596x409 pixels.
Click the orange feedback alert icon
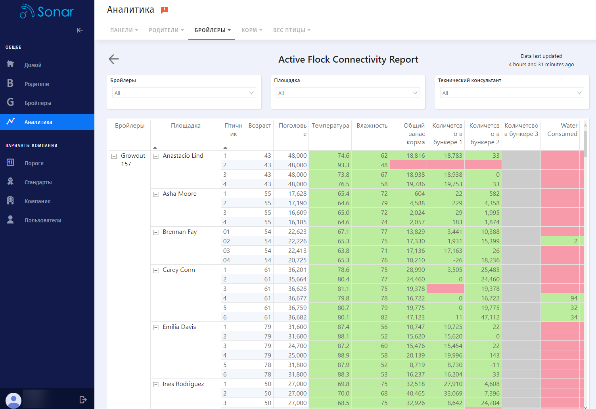point(165,10)
